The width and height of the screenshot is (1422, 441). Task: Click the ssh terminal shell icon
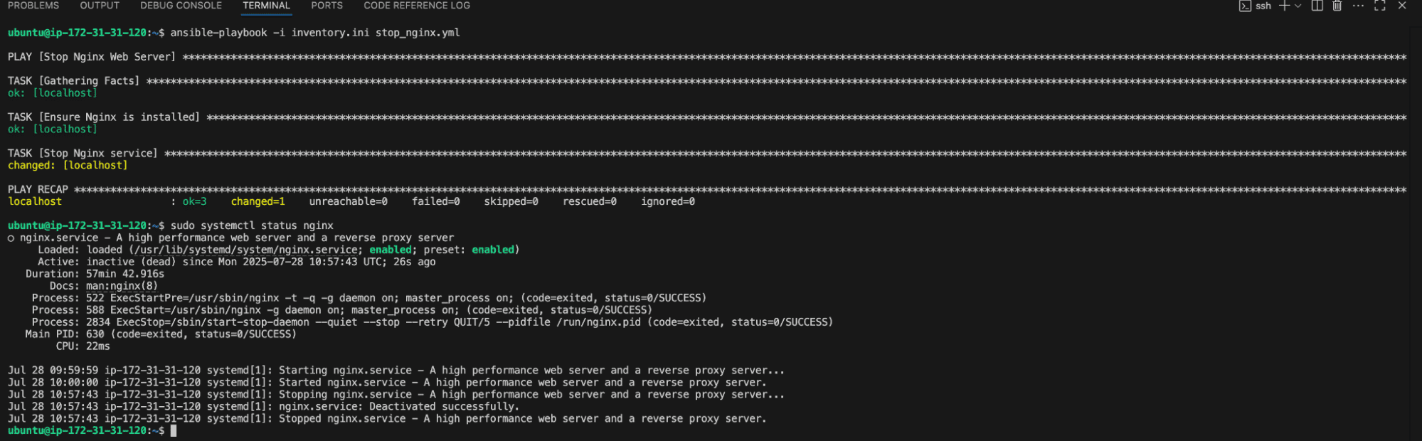(1245, 6)
